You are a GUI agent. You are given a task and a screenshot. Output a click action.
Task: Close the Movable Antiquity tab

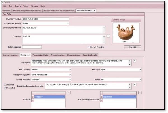tap(94, 10)
